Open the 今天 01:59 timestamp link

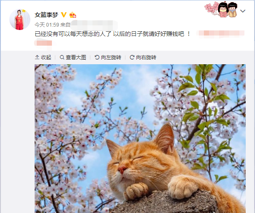click(47, 25)
